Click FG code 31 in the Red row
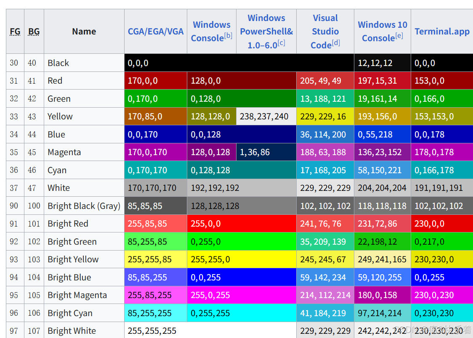Viewport: 473px width, 338px height. [15, 80]
